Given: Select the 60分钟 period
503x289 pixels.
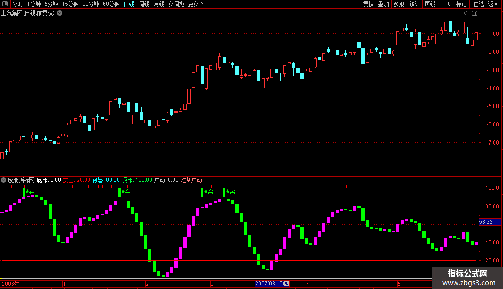Looking at the screenshot, I should pyautogui.click(x=111, y=4).
